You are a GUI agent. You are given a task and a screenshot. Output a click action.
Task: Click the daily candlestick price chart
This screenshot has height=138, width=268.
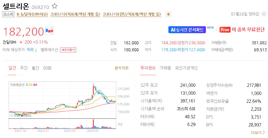tap(62, 100)
